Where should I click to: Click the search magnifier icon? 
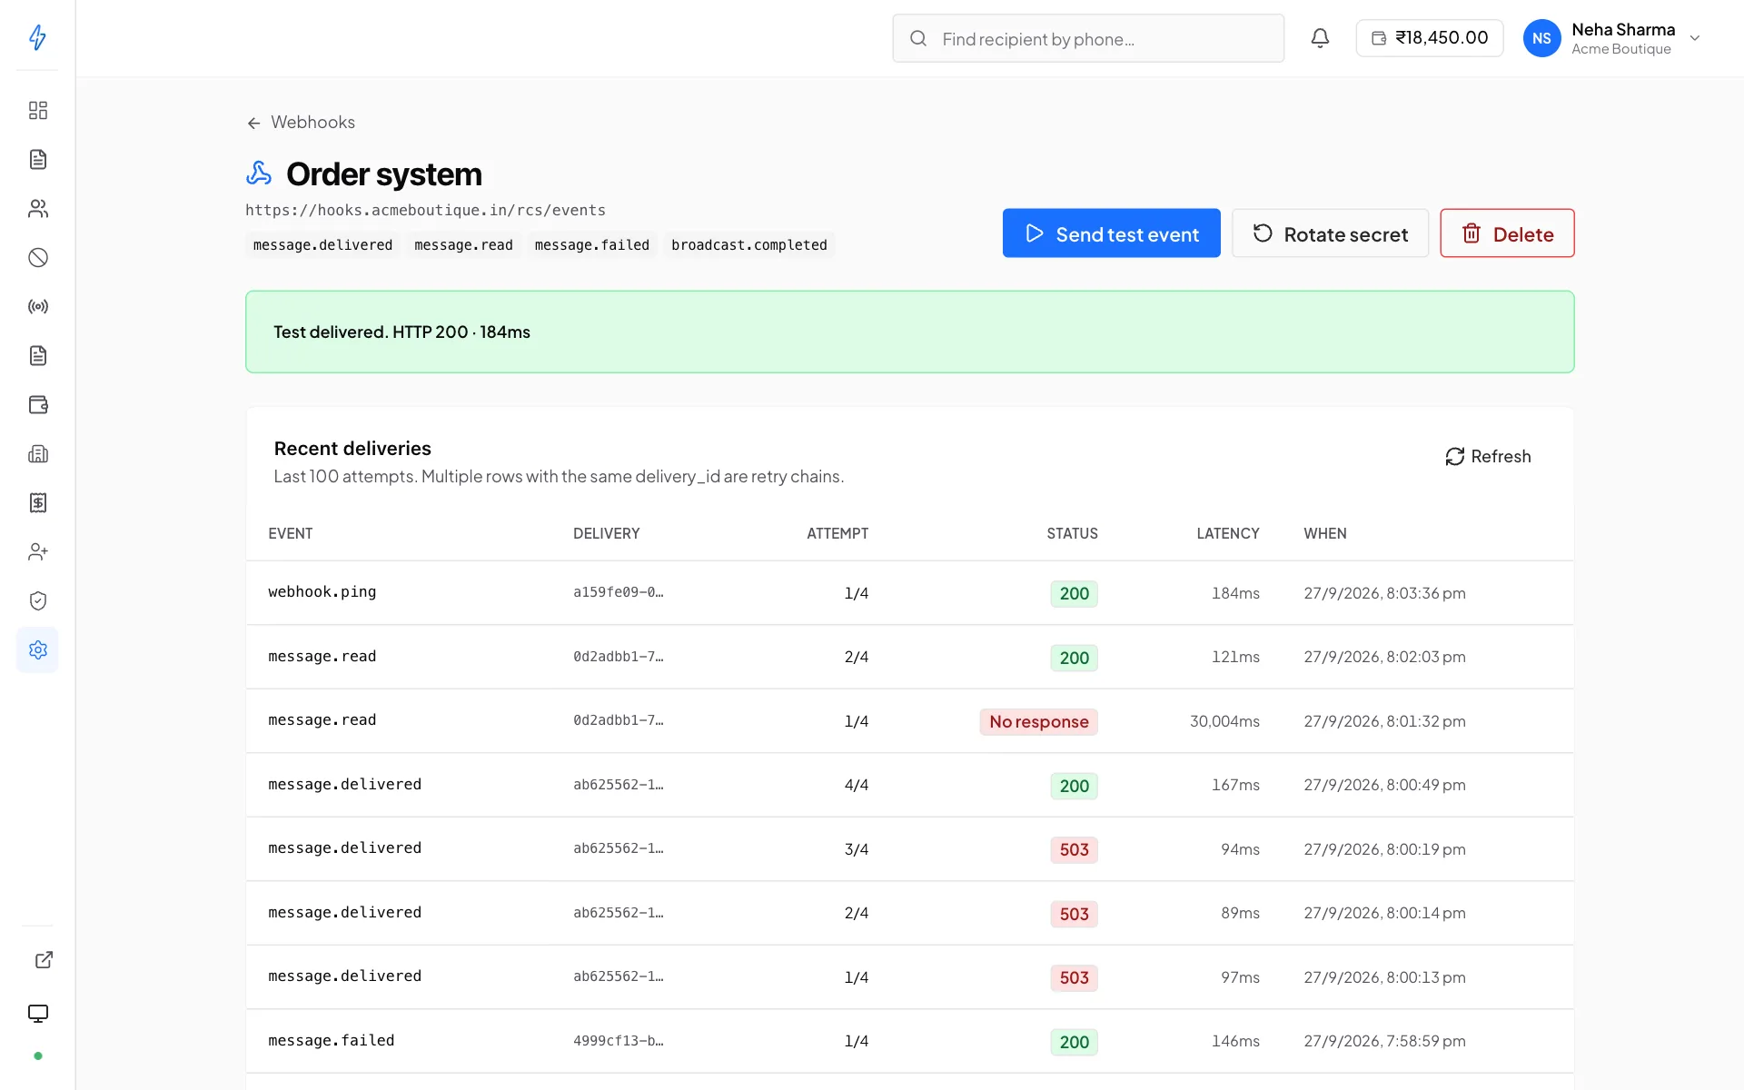[918, 38]
